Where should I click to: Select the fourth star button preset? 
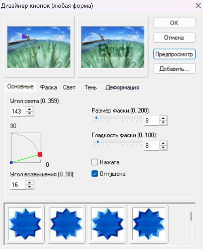click(149, 224)
